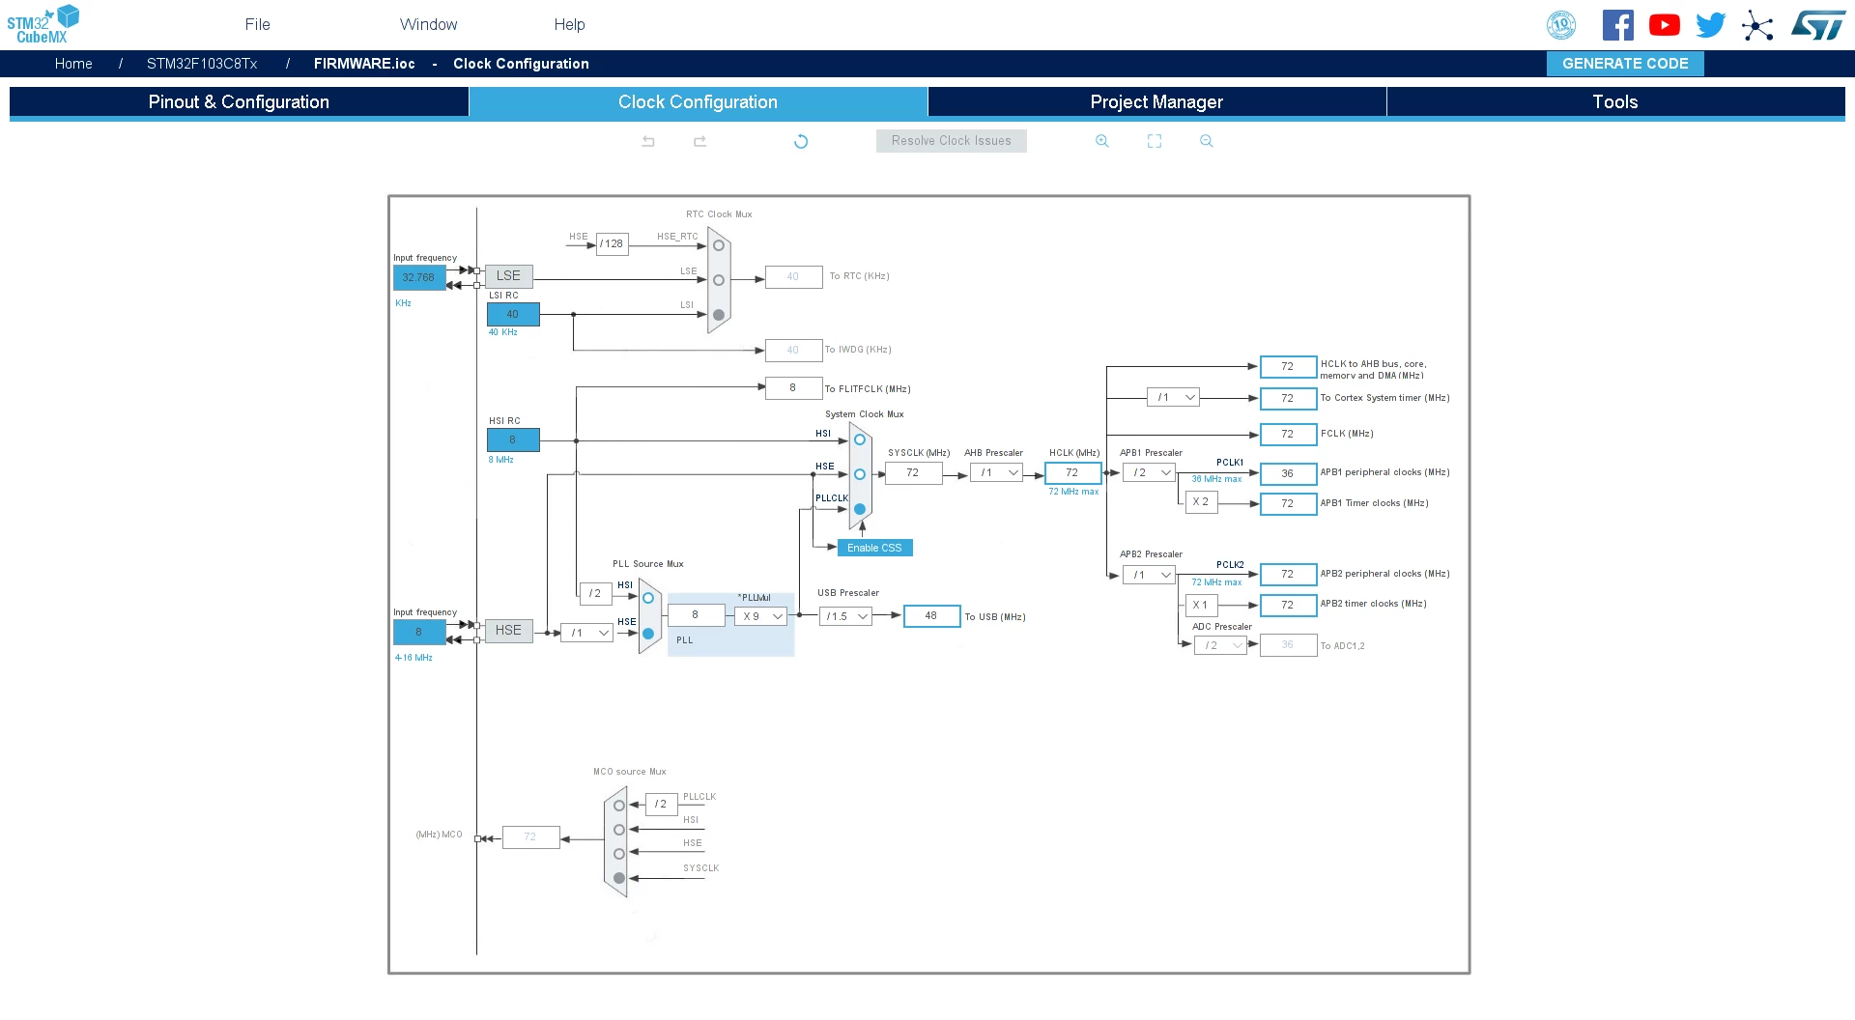1855x1020 pixels.
Task: Click the HSI RC 8 block
Action: pos(513,440)
